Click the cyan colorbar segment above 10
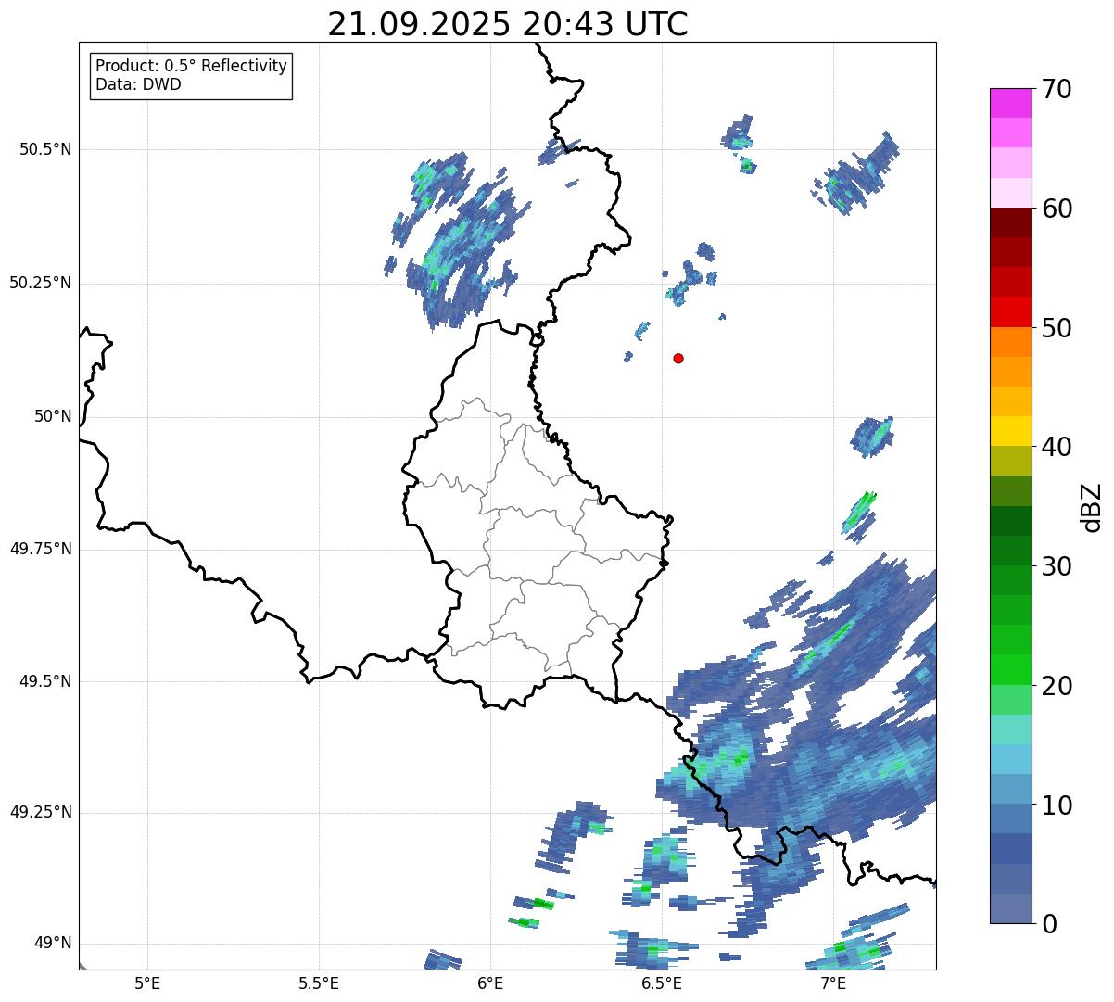 1011,760
